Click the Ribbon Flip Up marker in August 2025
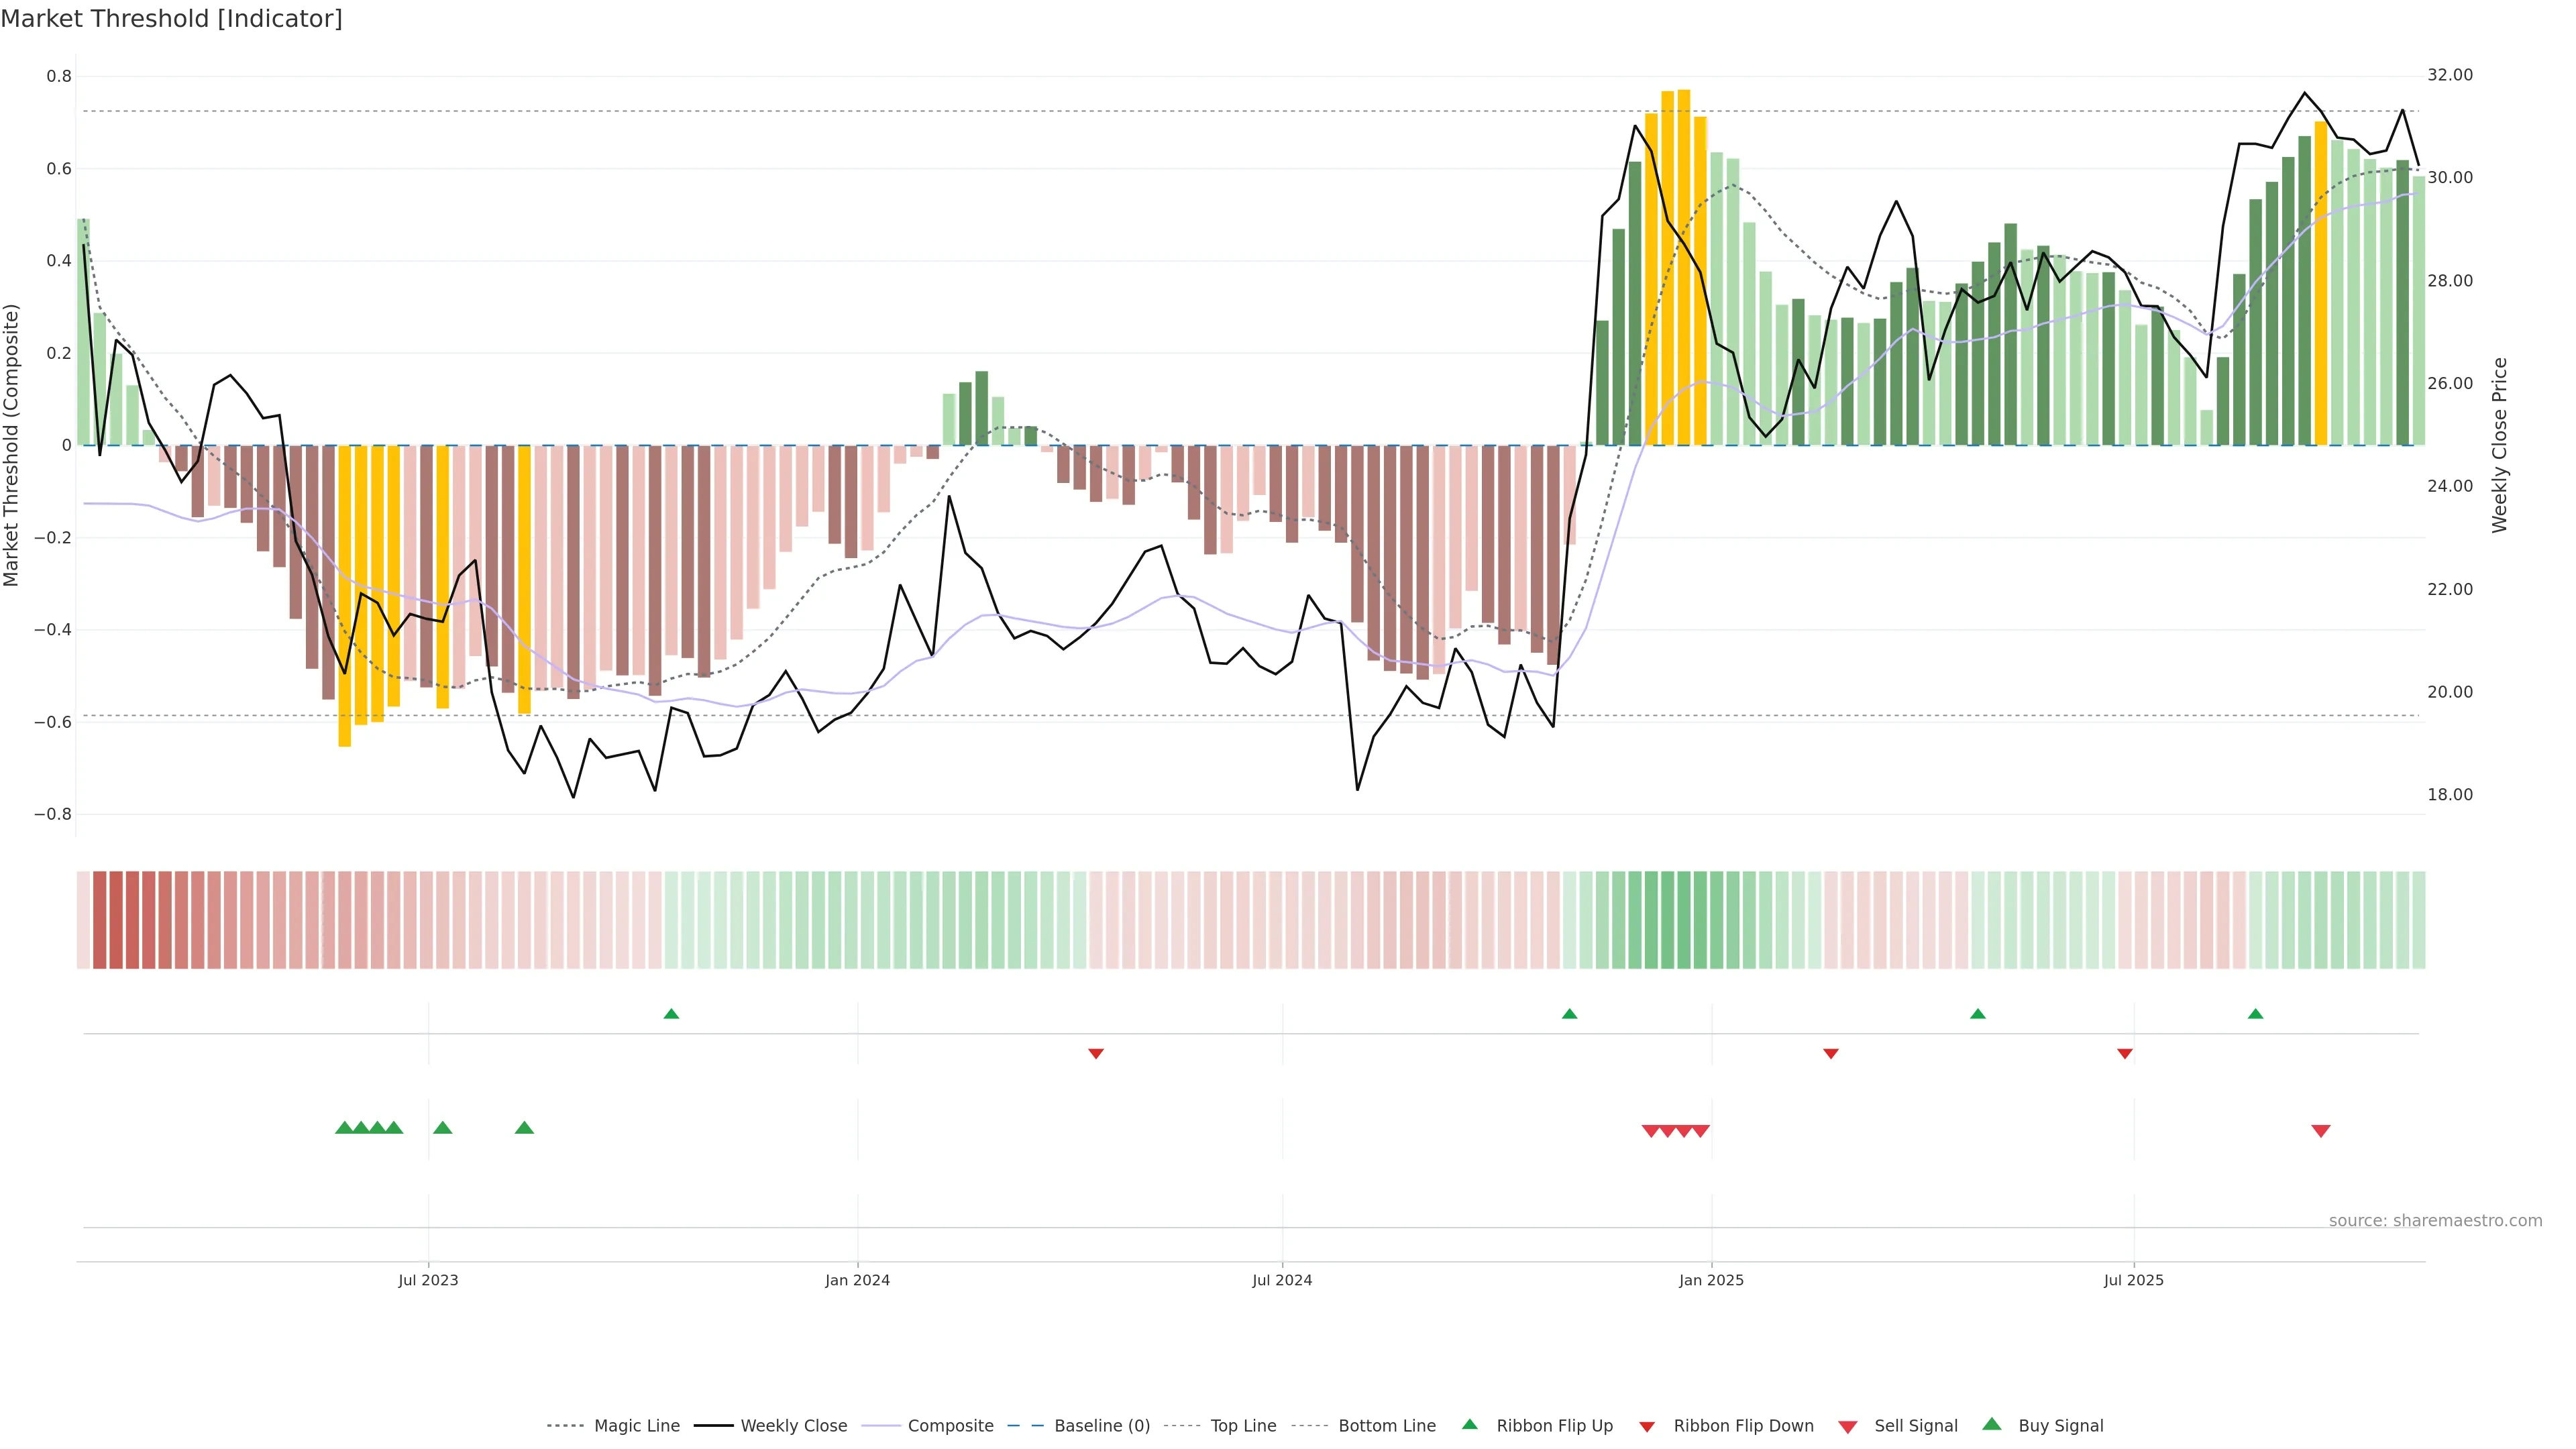The height and width of the screenshot is (1449, 2576). coord(2255,1014)
